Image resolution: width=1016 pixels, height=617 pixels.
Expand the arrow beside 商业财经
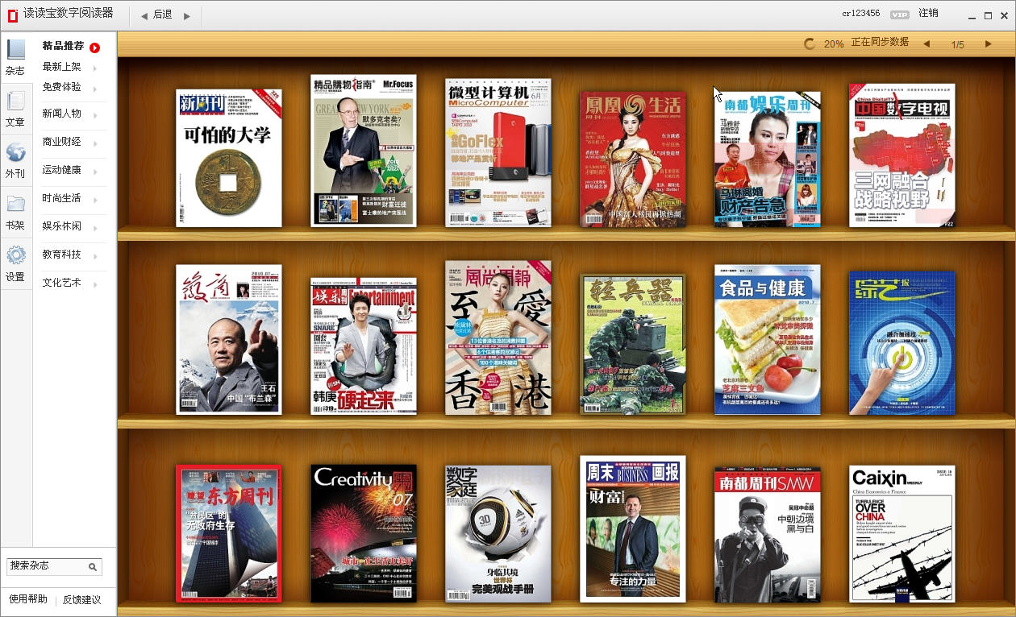click(95, 143)
